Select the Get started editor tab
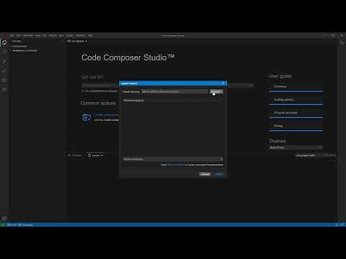This screenshot has height=259, width=346. tap(77, 41)
